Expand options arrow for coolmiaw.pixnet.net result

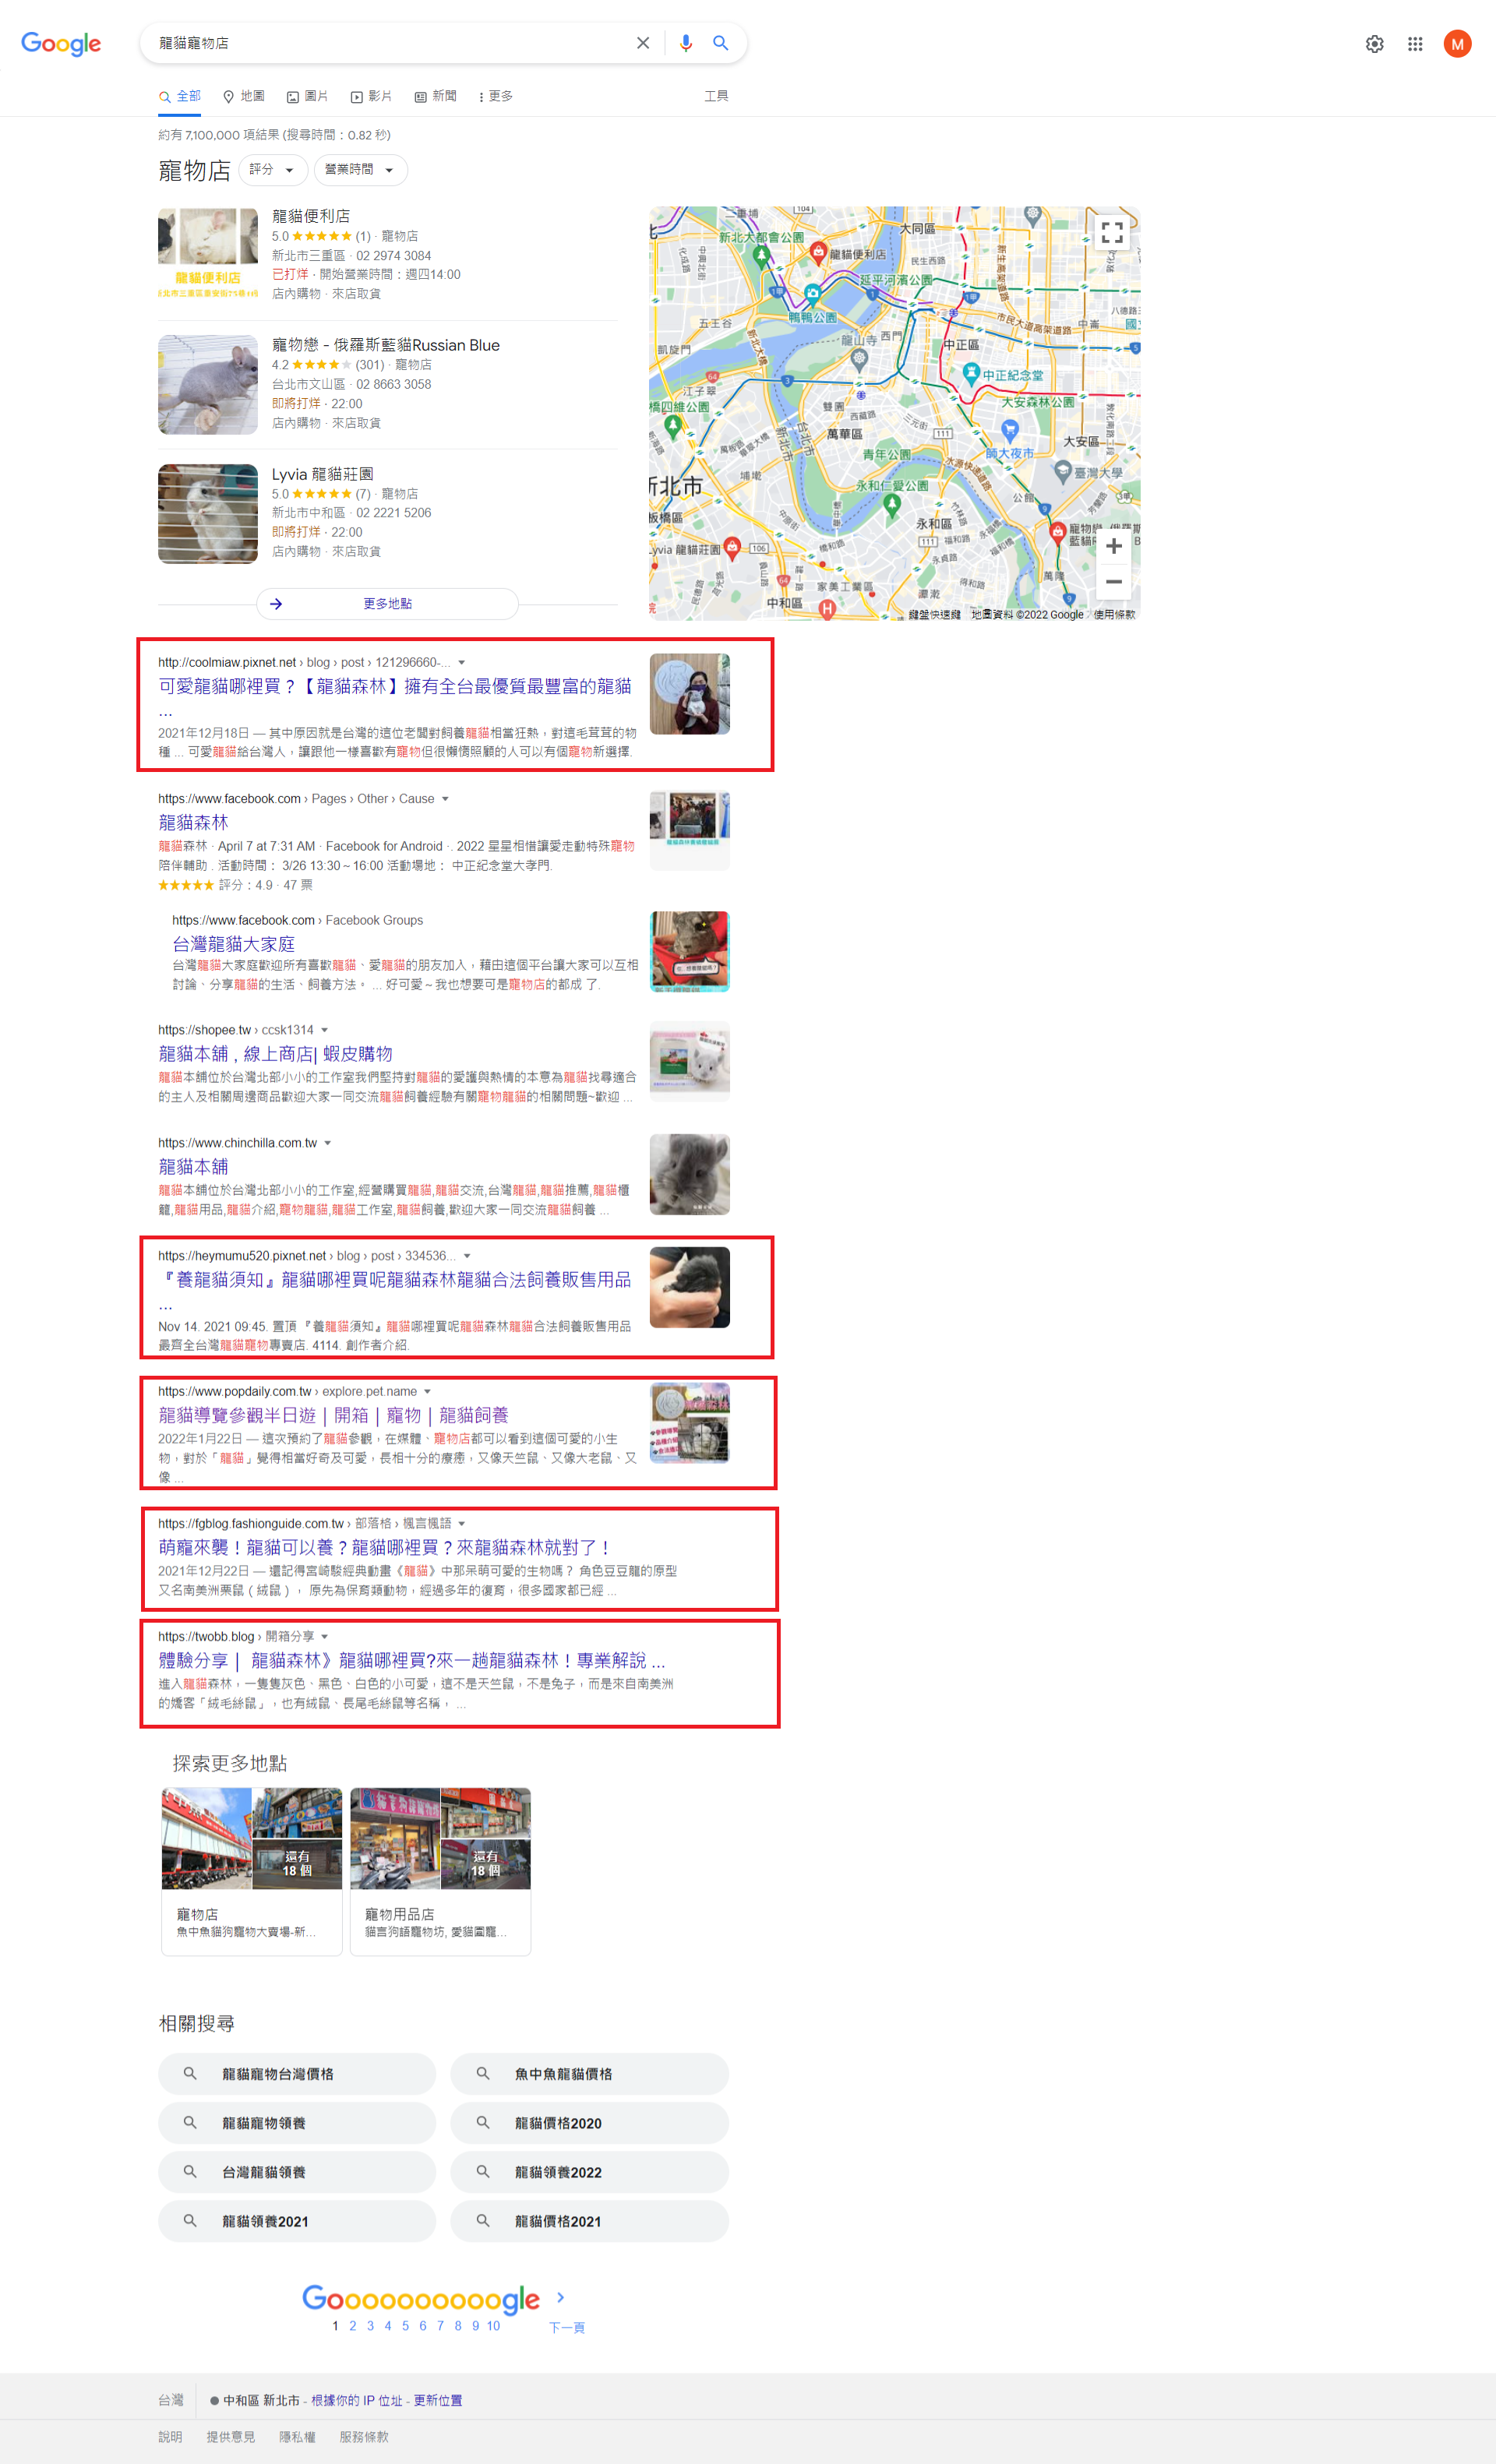tap(462, 662)
